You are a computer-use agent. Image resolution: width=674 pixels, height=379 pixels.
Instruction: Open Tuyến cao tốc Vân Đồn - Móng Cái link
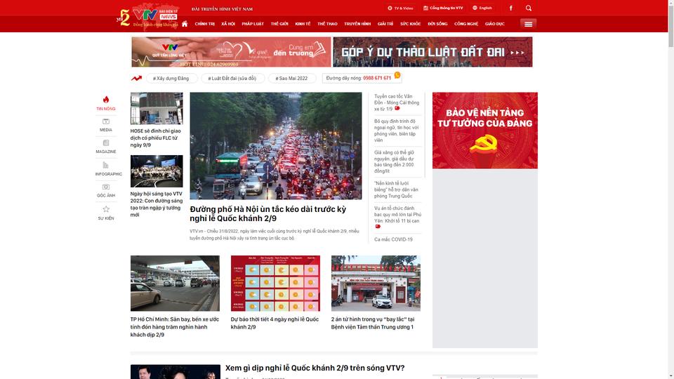(396, 102)
